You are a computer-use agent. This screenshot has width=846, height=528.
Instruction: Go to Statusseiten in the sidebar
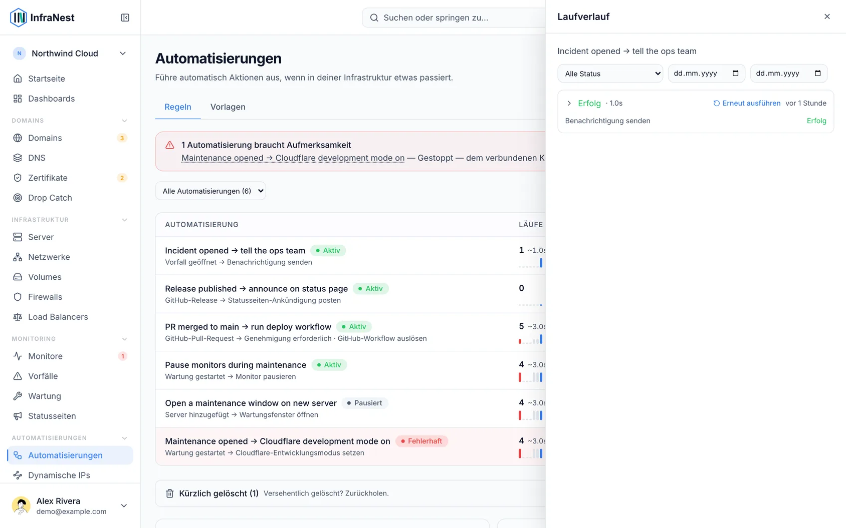click(x=70, y=416)
